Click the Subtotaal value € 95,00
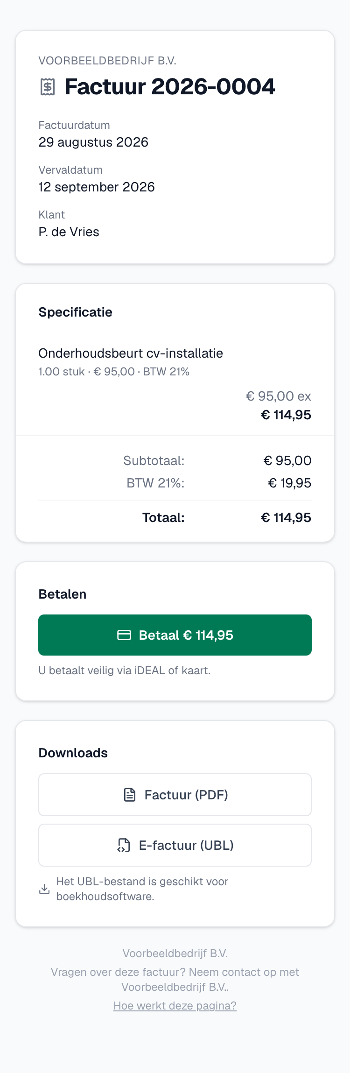 [287, 460]
